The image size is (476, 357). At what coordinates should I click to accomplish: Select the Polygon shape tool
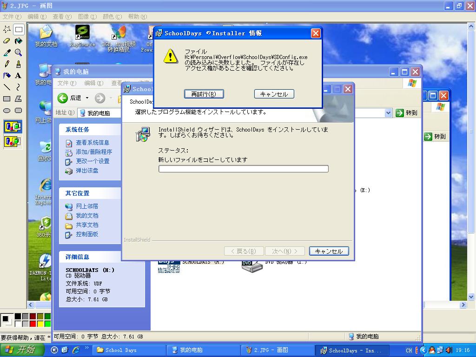[x=19, y=99]
